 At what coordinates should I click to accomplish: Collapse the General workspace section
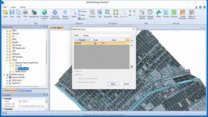click(3, 98)
